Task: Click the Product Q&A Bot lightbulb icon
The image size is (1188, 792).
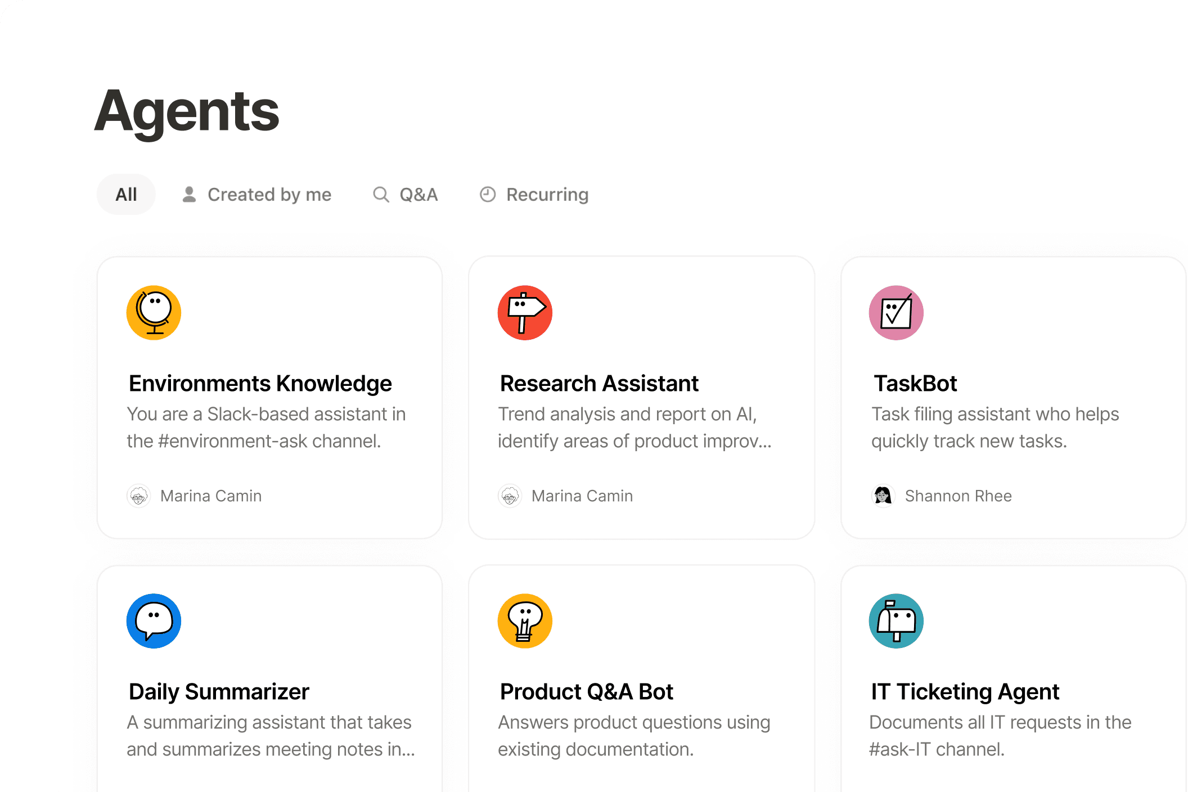Action: 525,621
